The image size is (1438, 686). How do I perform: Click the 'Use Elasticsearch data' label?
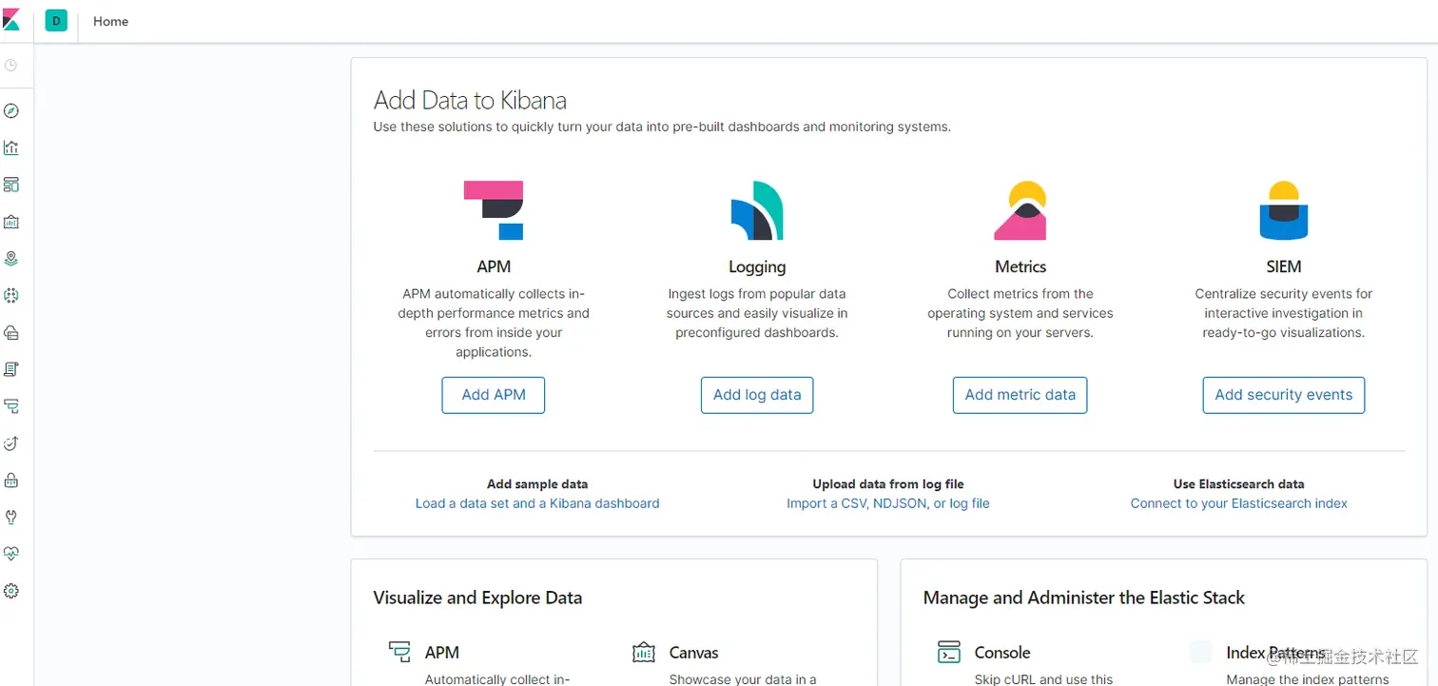click(x=1239, y=484)
